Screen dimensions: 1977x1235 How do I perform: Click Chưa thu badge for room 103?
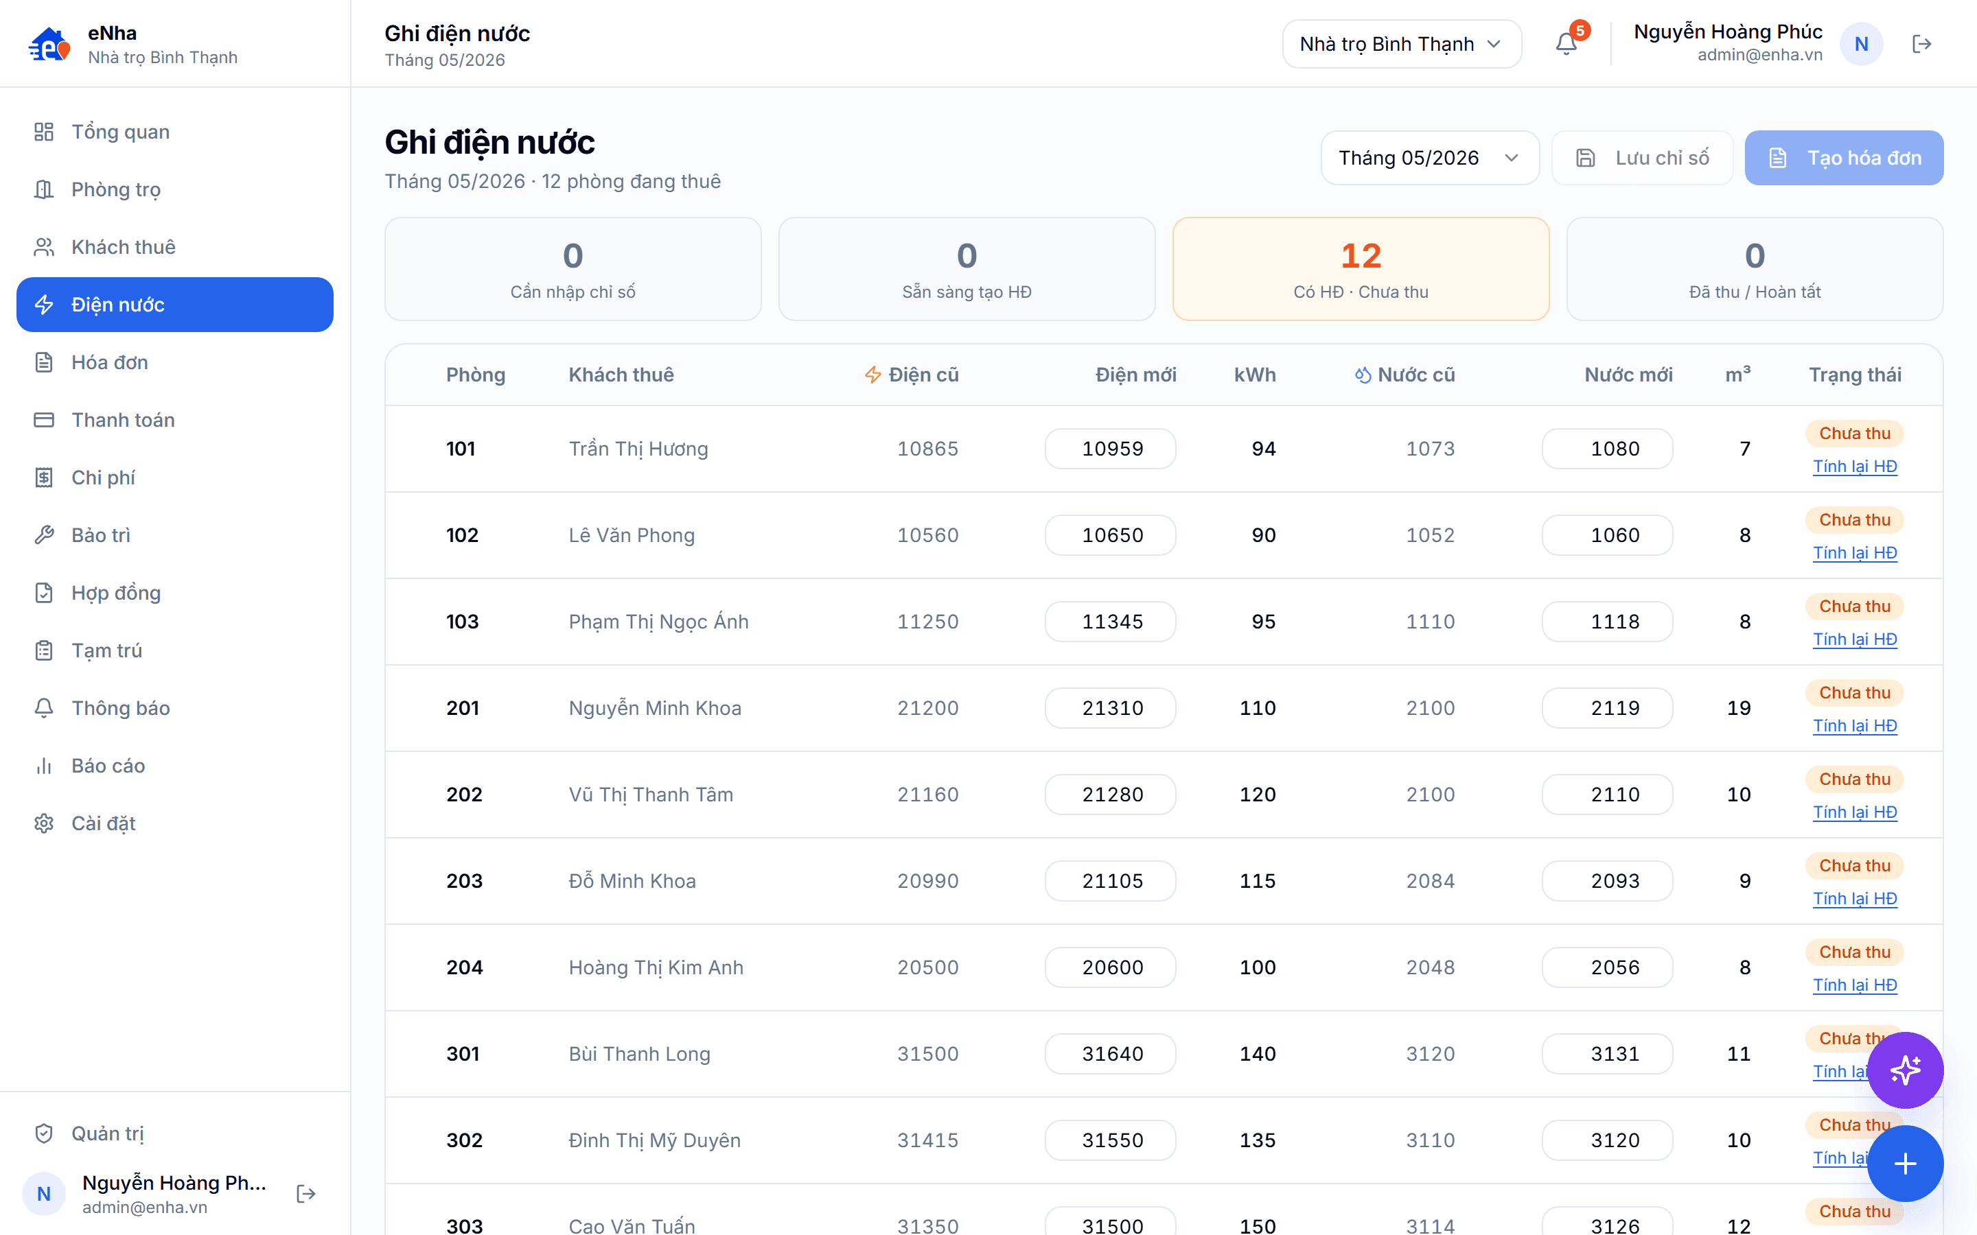[x=1854, y=606]
